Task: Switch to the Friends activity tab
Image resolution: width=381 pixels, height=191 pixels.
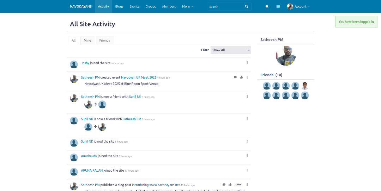Action: 104,41
